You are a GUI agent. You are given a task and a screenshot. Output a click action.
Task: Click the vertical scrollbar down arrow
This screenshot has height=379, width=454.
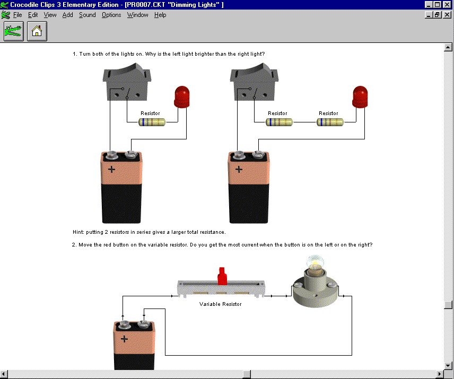448,366
